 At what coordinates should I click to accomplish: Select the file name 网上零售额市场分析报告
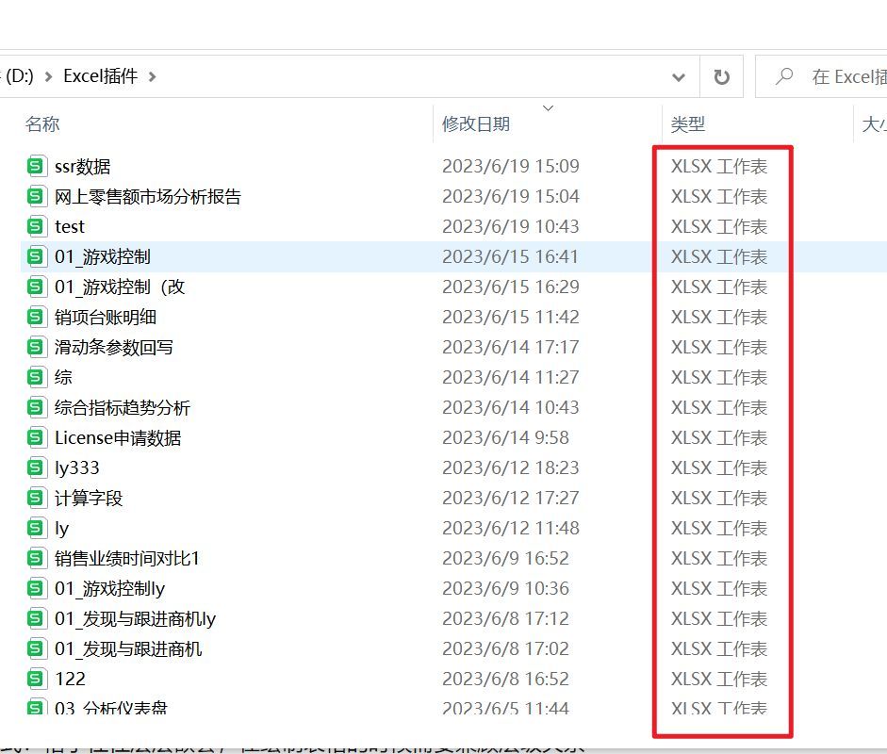click(x=148, y=196)
